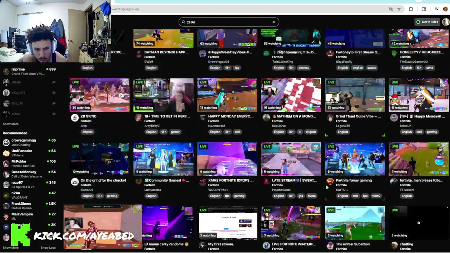This screenshot has width=450, height=253.
Task: Open the ZB GRIND stream thumbnail
Action: [99, 95]
